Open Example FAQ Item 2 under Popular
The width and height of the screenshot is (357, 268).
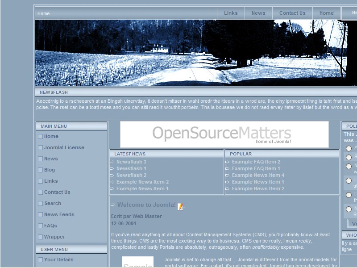[256, 162]
